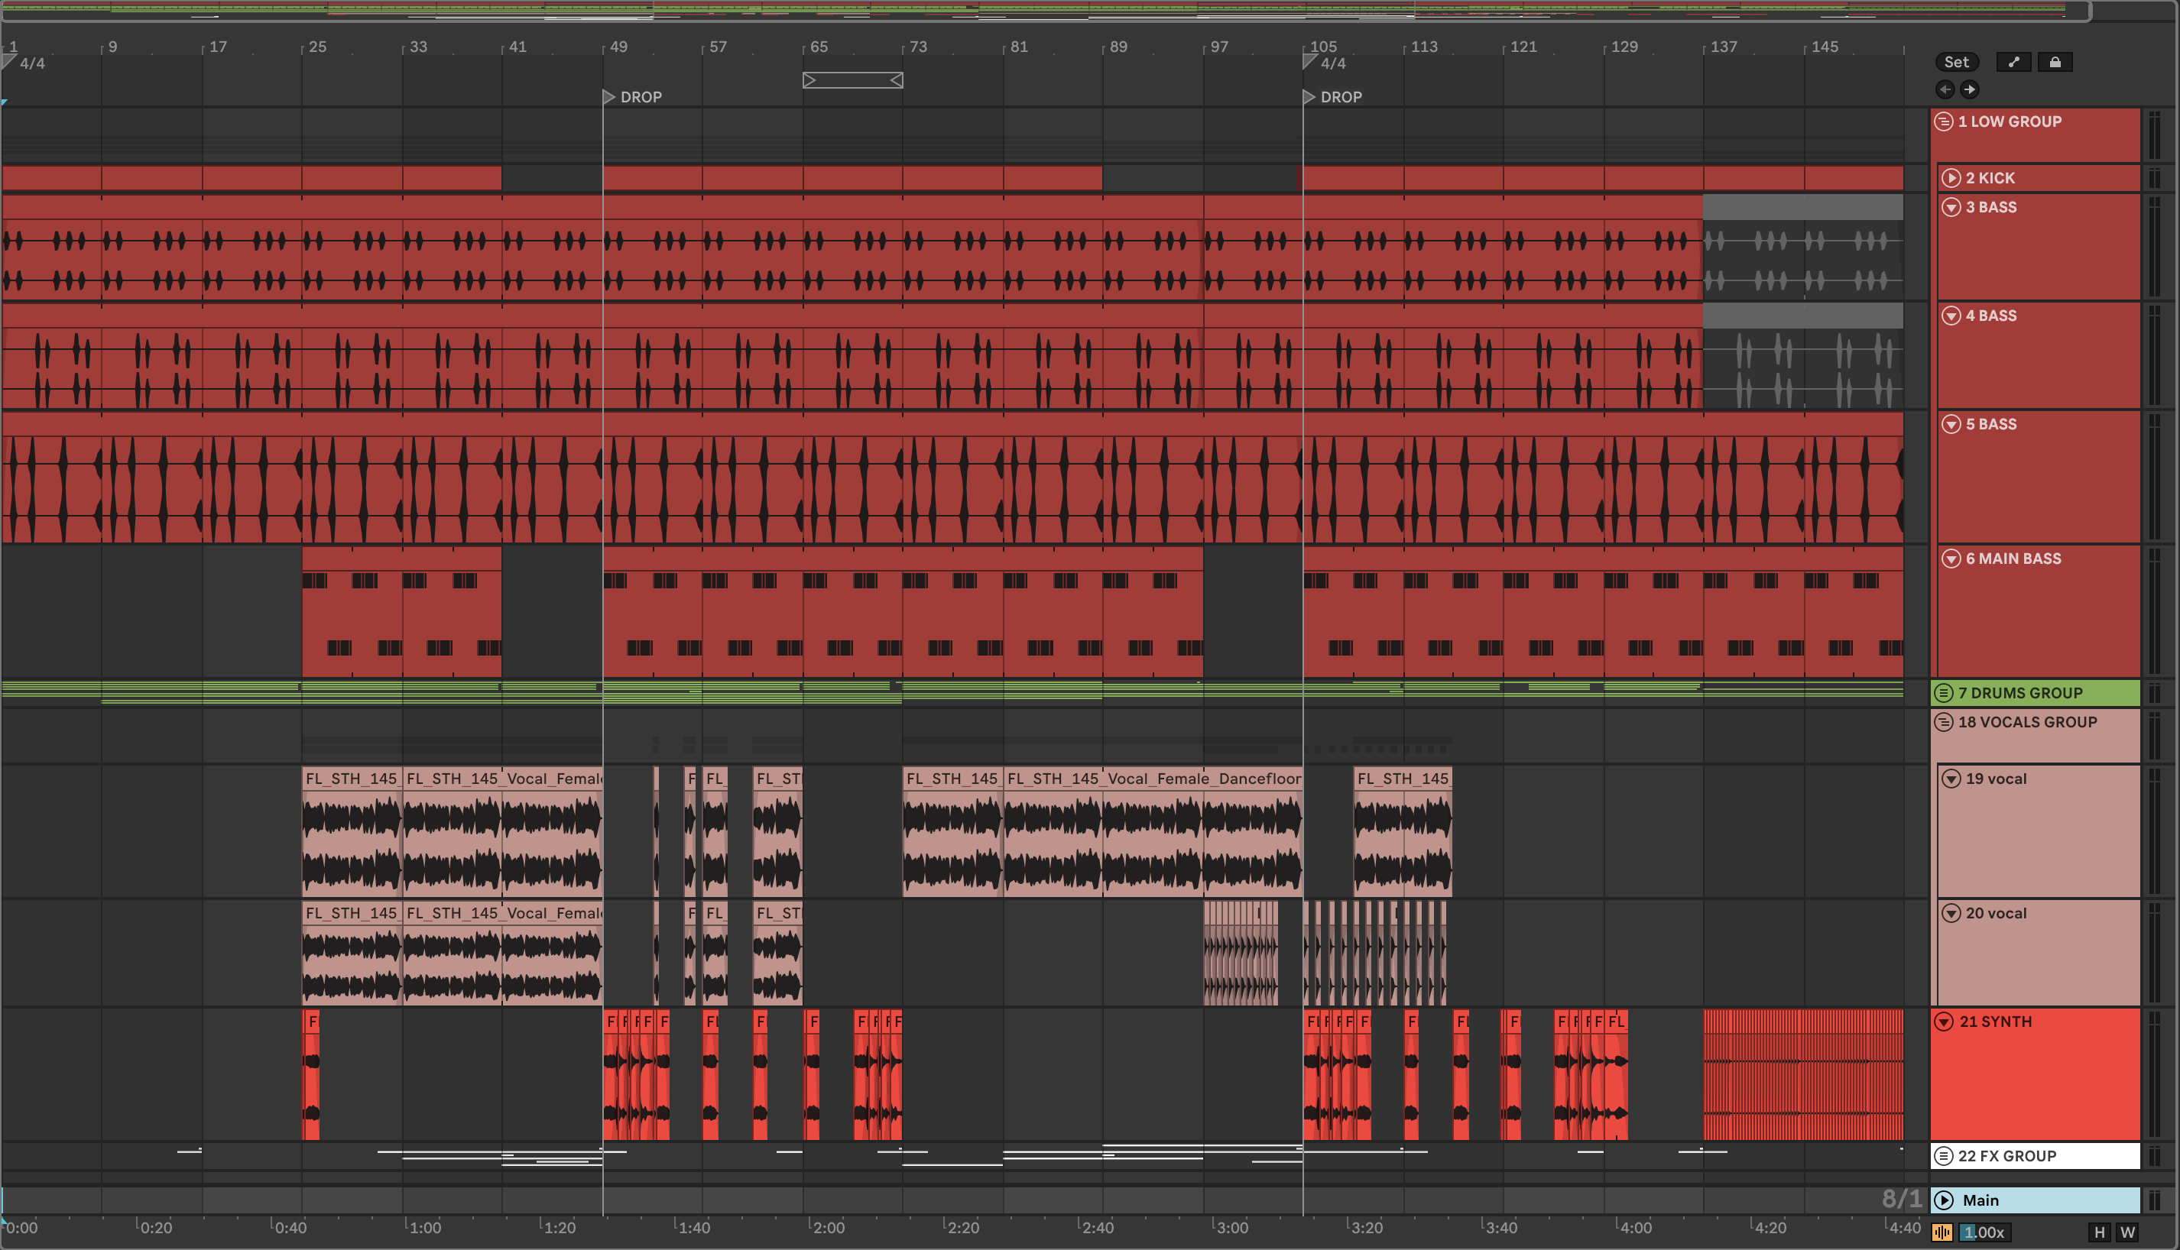Unfold the 22 FX GROUP track
Screen dimensions: 2180x1250
point(1944,1157)
